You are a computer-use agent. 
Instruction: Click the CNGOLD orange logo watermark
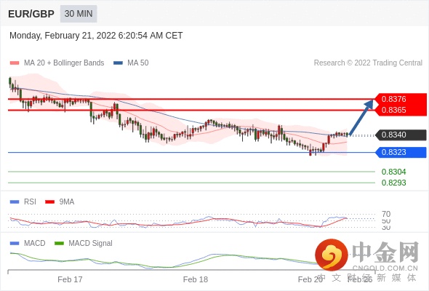pos(332,255)
